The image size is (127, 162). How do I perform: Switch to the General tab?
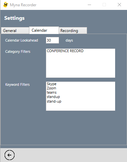point(15,31)
